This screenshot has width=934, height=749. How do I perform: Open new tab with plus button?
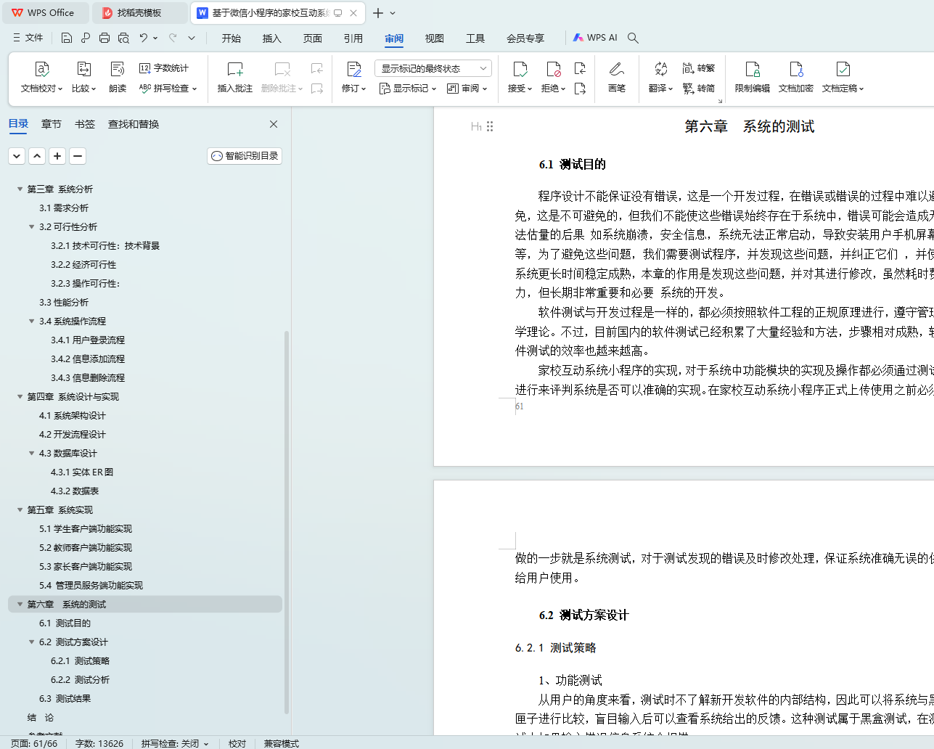[378, 13]
